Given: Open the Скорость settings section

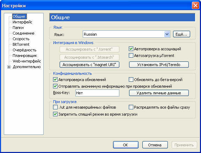Looking at the screenshot, I should pos(21,39).
